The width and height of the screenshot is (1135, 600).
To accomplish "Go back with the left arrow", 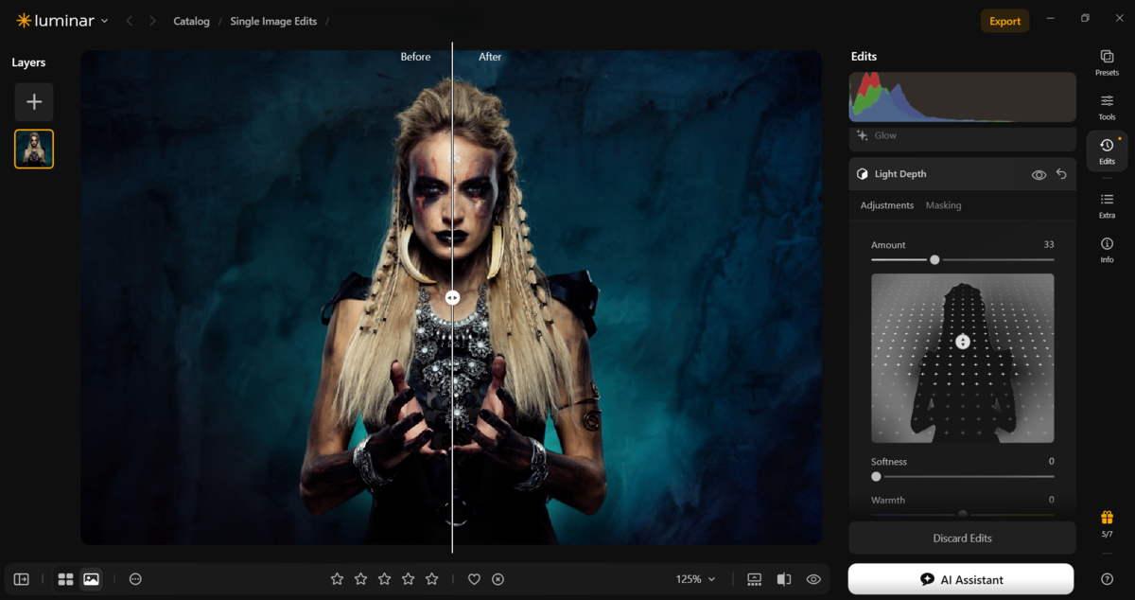I will pyautogui.click(x=130, y=21).
